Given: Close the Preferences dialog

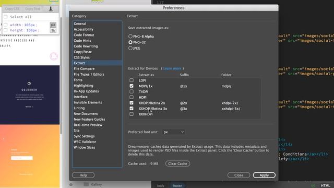Looking at the screenshot, I should click(x=239, y=175).
